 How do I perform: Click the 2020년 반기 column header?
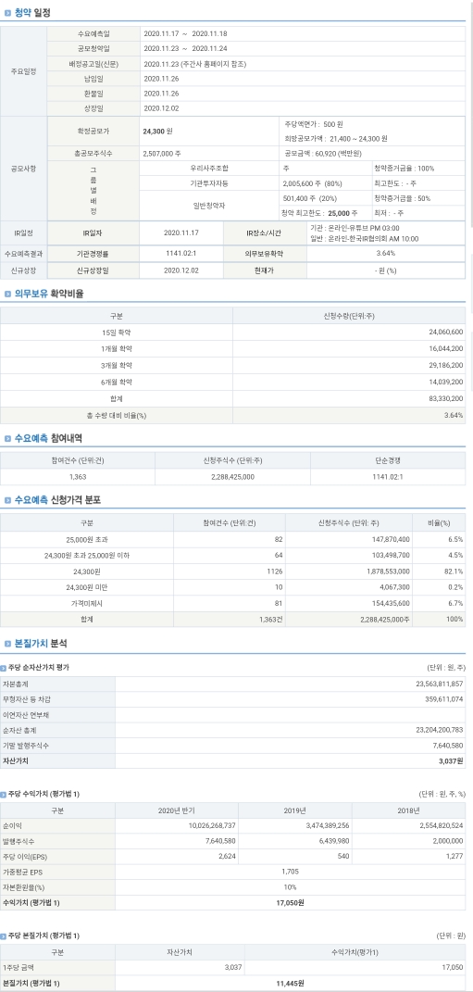click(177, 810)
